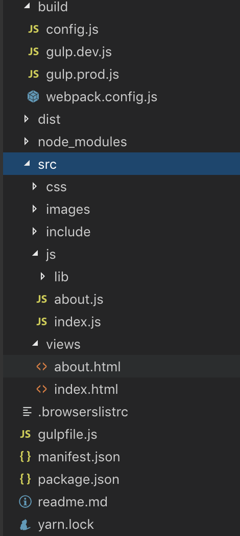Open the gulp.prod.js file
The width and height of the screenshot is (240, 536).
tap(83, 75)
